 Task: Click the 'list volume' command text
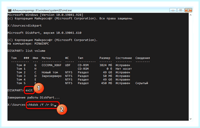pos(35,51)
